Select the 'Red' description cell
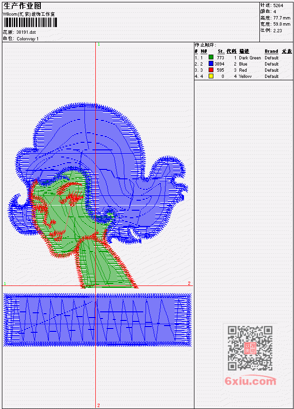The height and width of the screenshot is (409, 294). (243, 70)
